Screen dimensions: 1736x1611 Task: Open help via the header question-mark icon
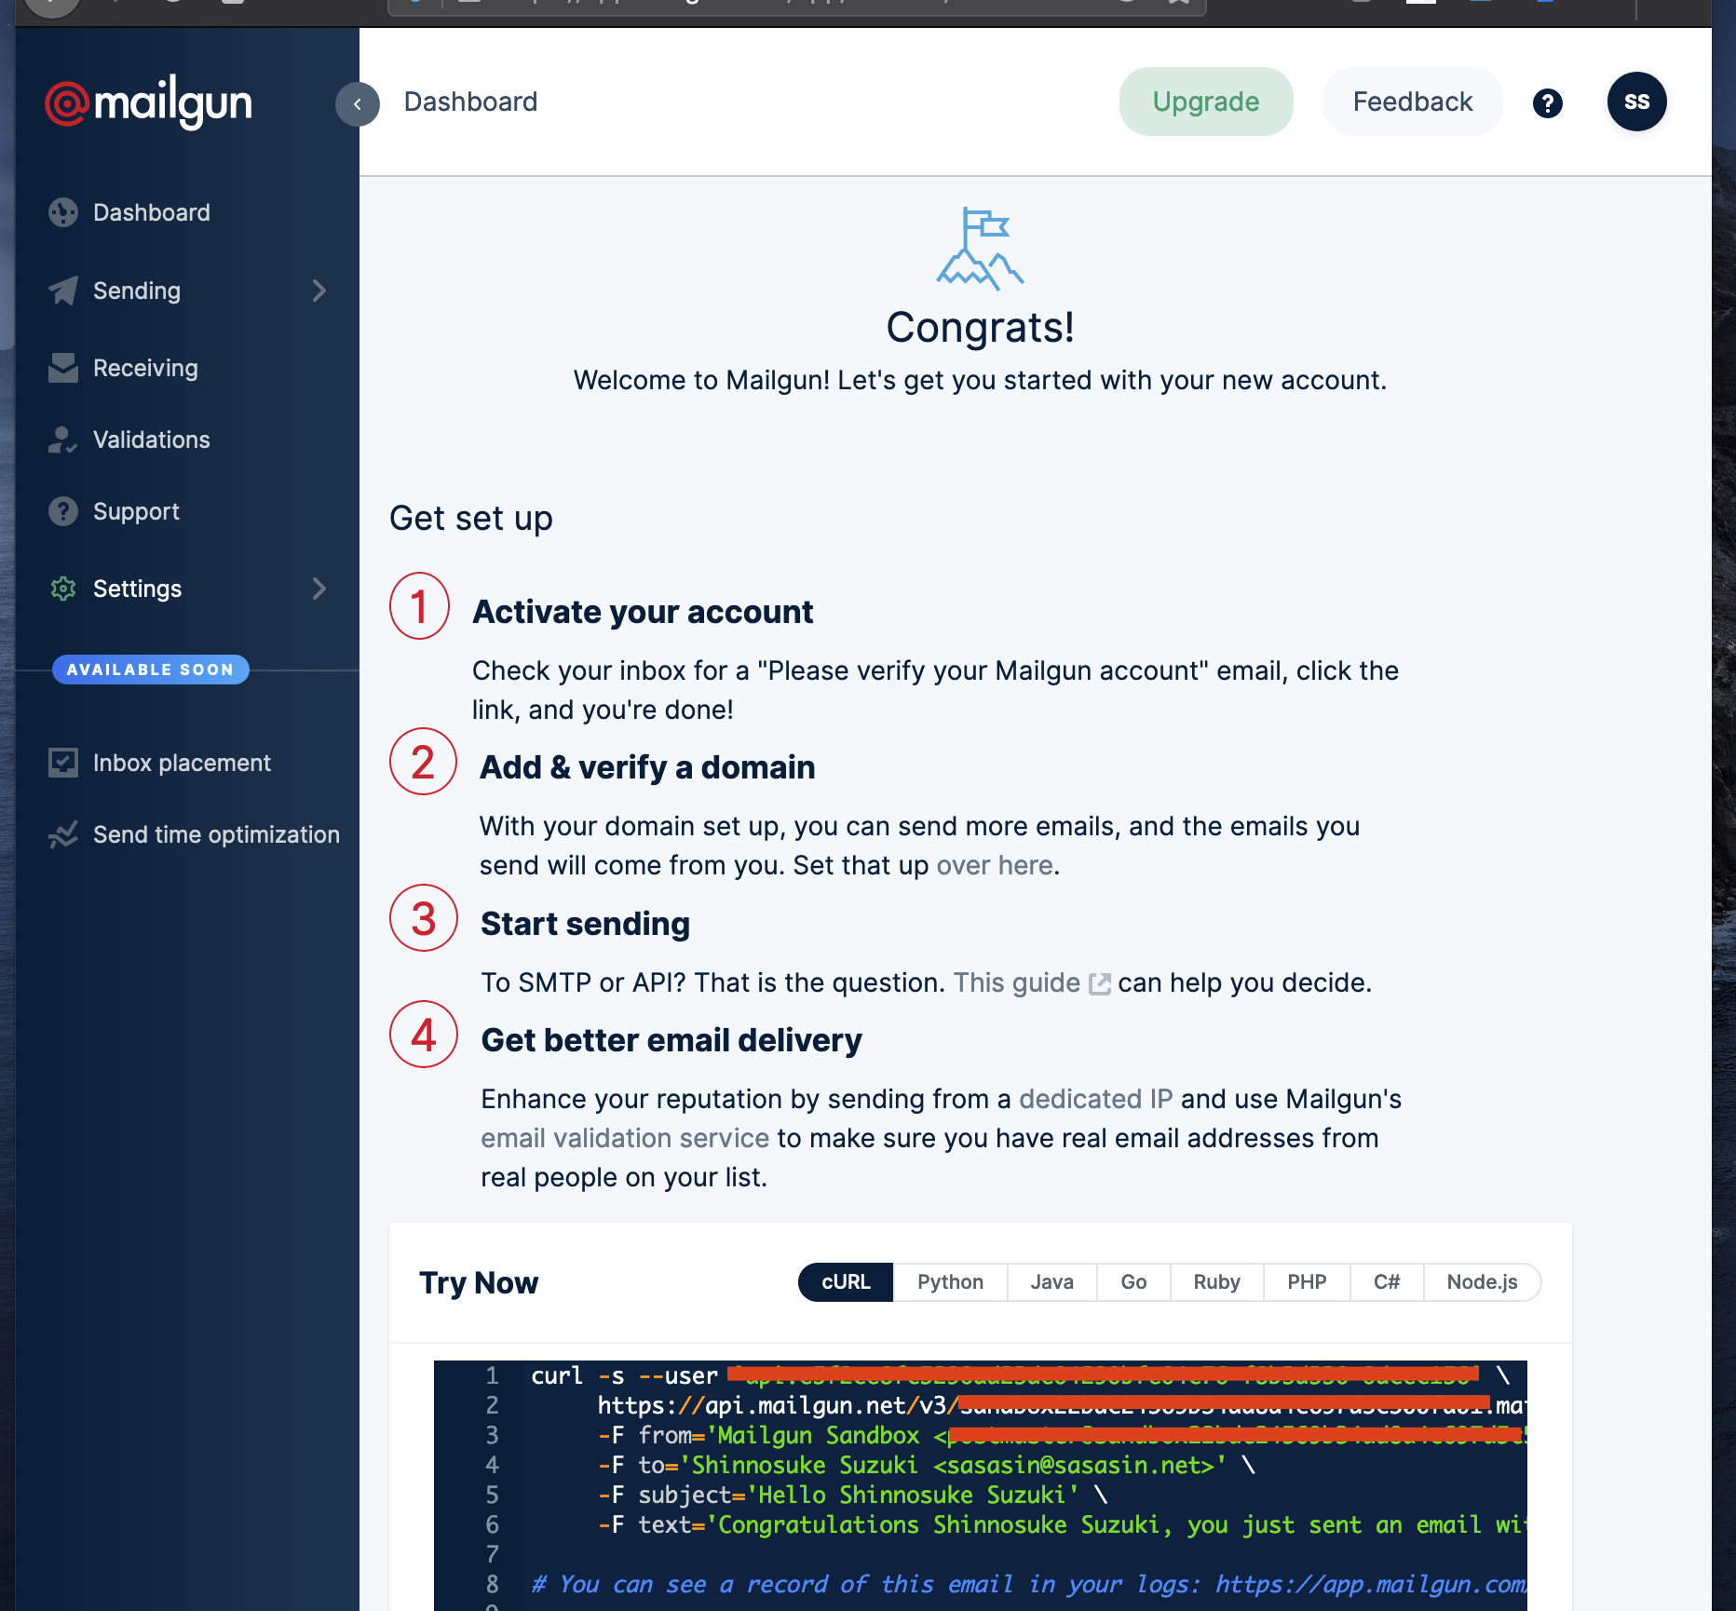click(x=1548, y=103)
